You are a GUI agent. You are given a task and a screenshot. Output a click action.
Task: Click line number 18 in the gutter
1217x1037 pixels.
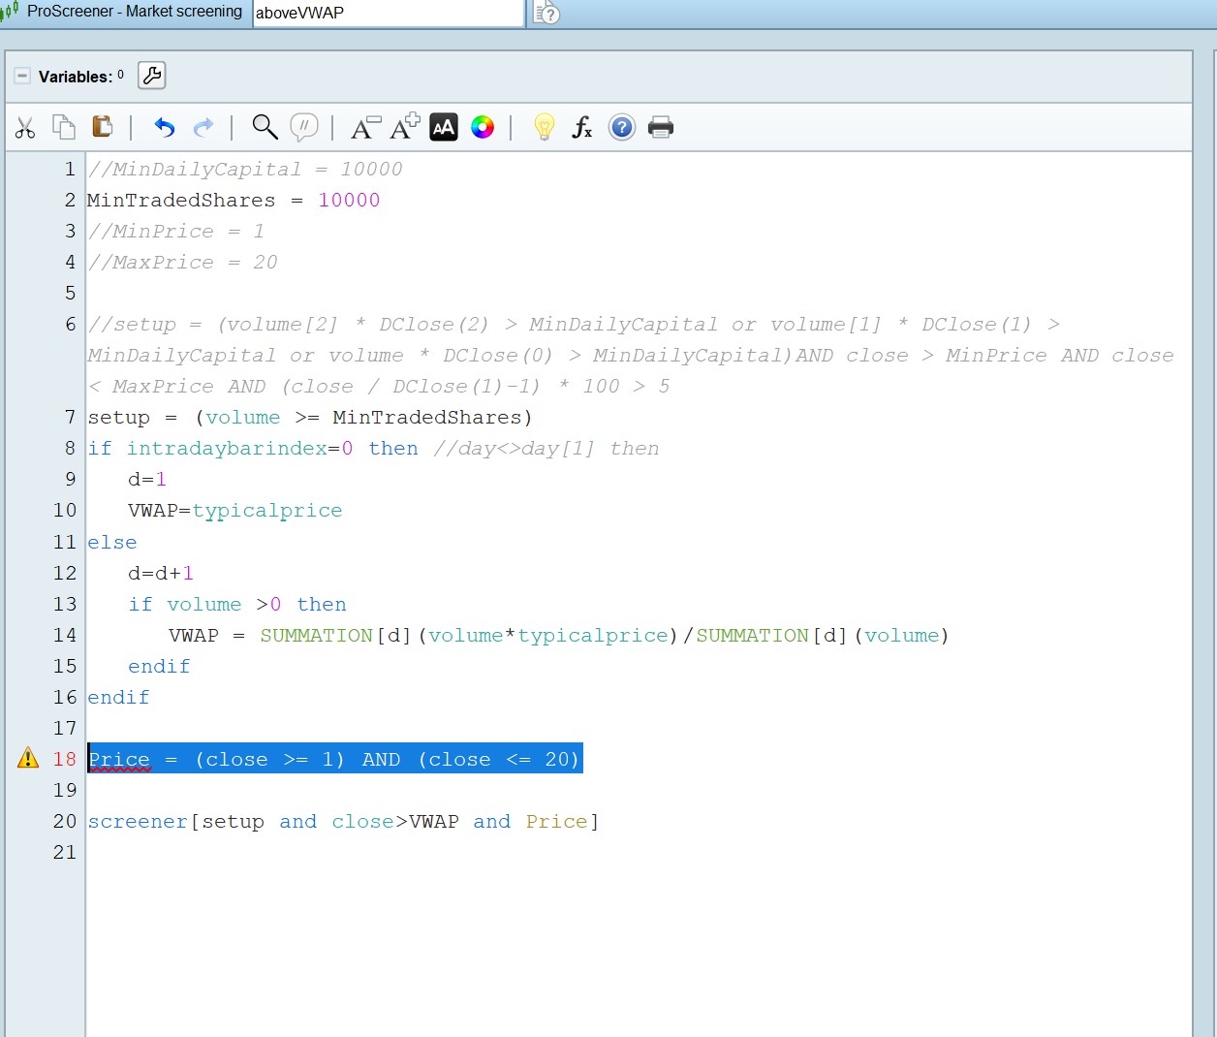click(64, 759)
